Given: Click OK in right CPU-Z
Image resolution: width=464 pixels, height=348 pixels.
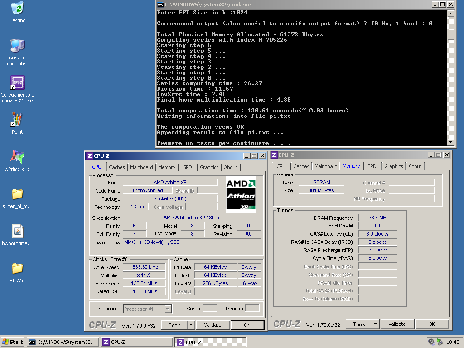Looking at the screenshot, I should (432, 324).
